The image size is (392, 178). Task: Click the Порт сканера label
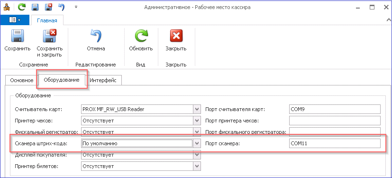[222, 143]
